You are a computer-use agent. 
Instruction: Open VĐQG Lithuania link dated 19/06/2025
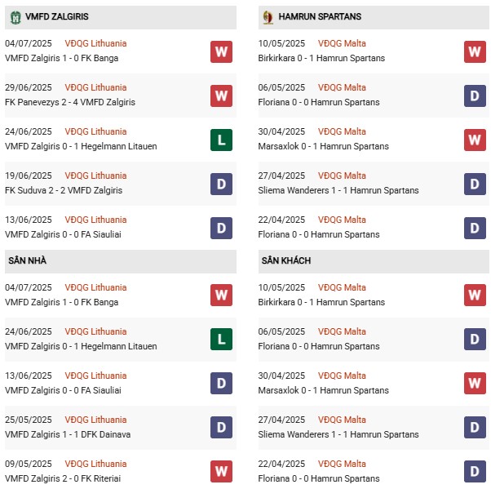tap(96, 176)
